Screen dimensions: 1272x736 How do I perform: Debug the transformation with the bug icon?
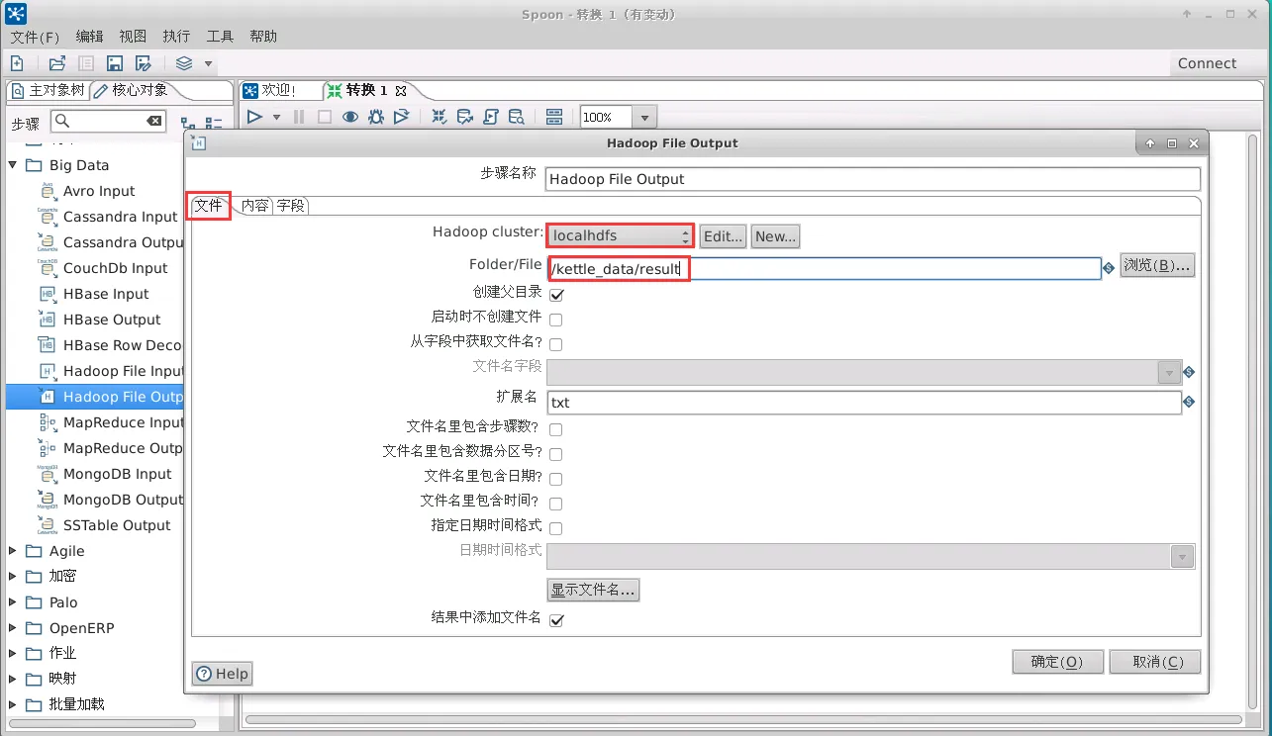pyautogui.click(x=376, y=117)
